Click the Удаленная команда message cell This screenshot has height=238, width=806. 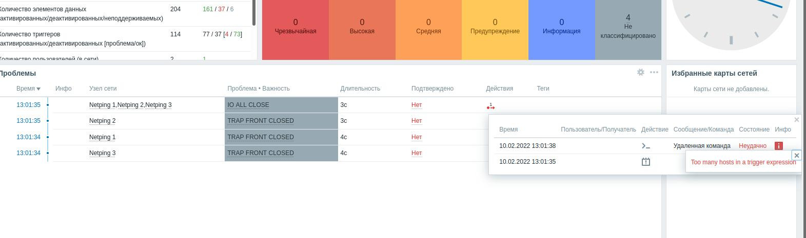tap(702, 146)
